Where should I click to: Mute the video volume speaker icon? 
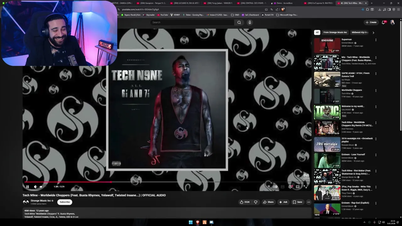35,187
